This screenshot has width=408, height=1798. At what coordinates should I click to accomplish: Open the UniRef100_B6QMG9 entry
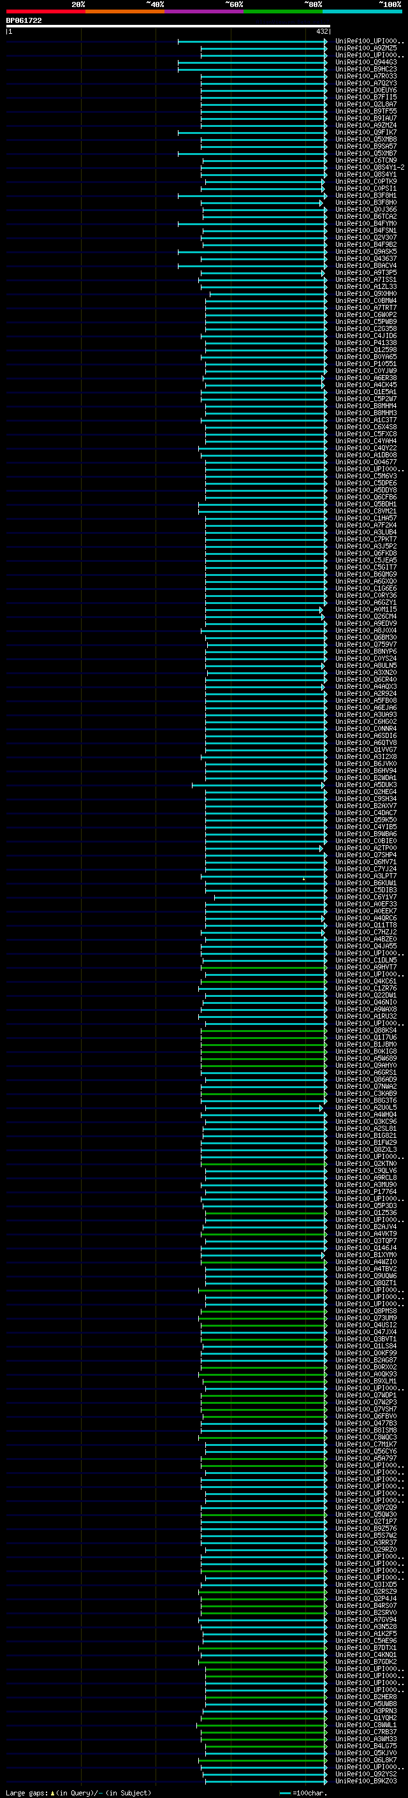click(x=365, y=575)
